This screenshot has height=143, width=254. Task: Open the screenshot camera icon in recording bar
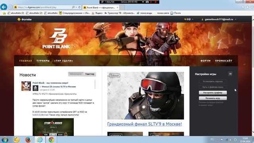click(147, 2)
